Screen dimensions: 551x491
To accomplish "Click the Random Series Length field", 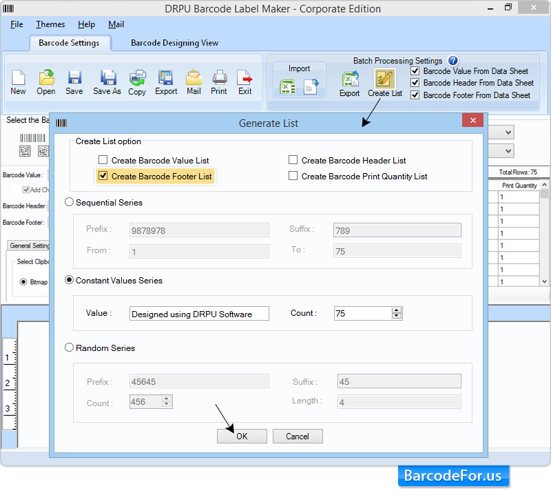I will tap(399, 401).
